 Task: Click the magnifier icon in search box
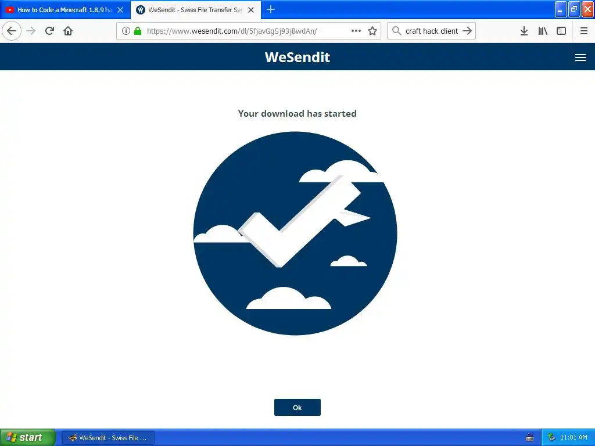coord(396,31)
